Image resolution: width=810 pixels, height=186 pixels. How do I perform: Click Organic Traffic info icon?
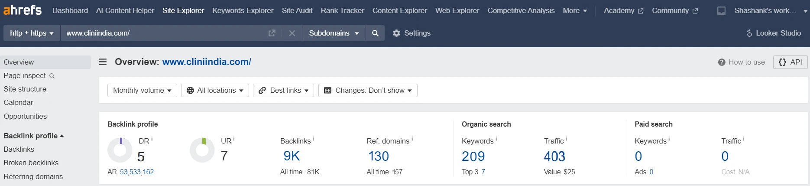(x=566, y=139)
